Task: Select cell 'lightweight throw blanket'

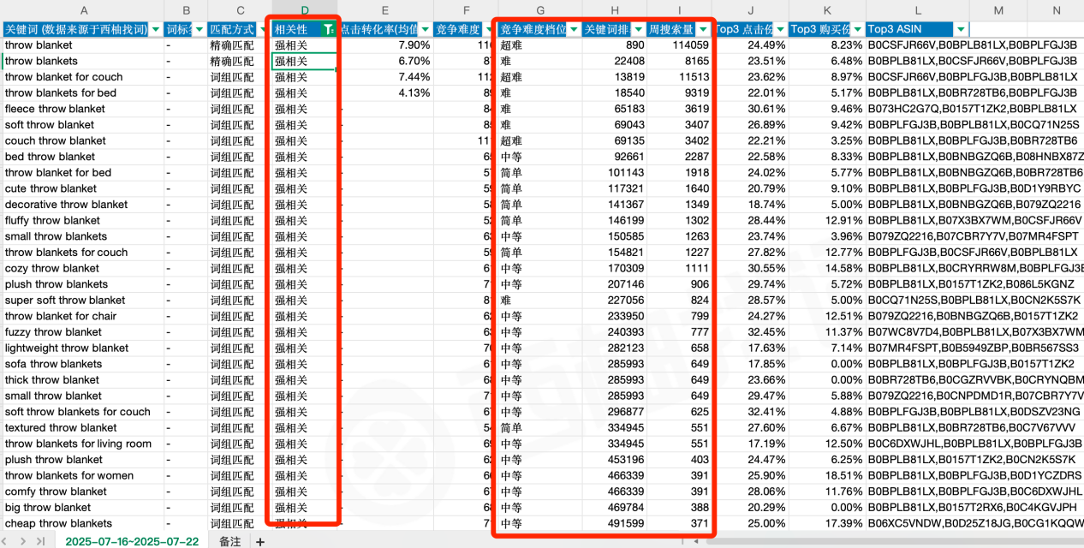Action: (84, 348)
